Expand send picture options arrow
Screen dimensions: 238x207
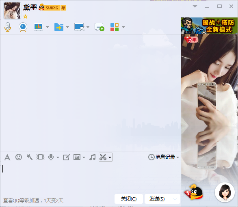pyautogui.click(x=84, y=157)
